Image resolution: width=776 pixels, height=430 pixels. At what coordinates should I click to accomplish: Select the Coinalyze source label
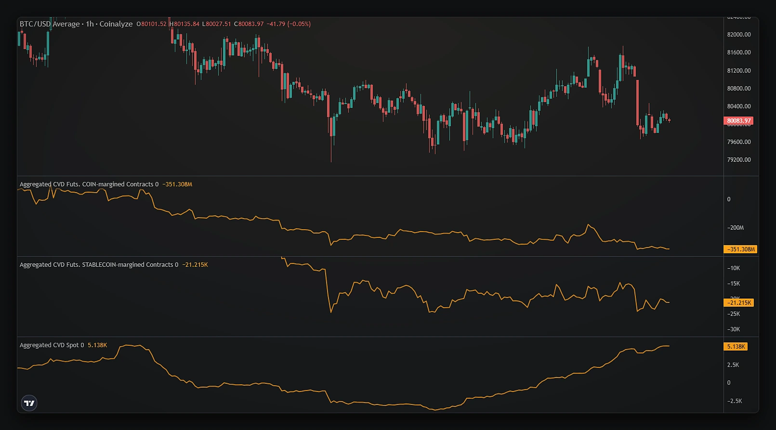point(116,24)
